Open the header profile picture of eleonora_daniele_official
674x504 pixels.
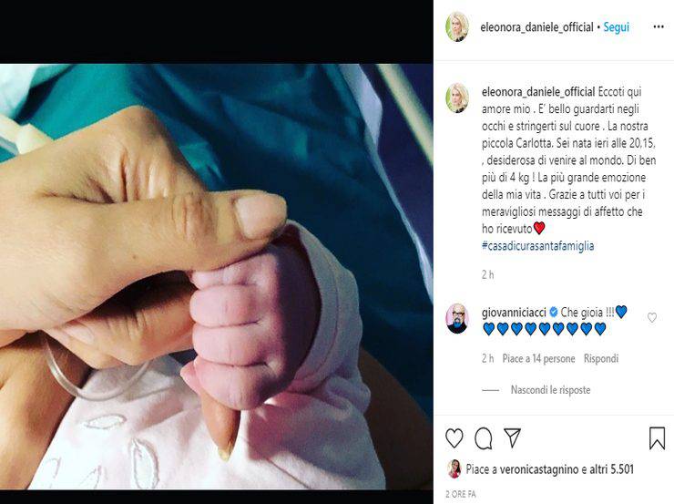click(457, 26)
